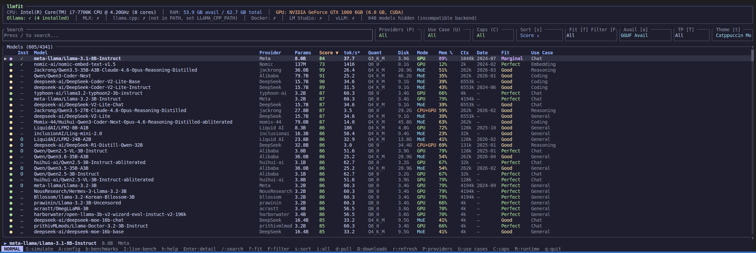This screenshot has width=756, height=253.
Task: Select the Jackrong Qwen3.5-35B-A3B Claude Distilled row
Action: 377,70
